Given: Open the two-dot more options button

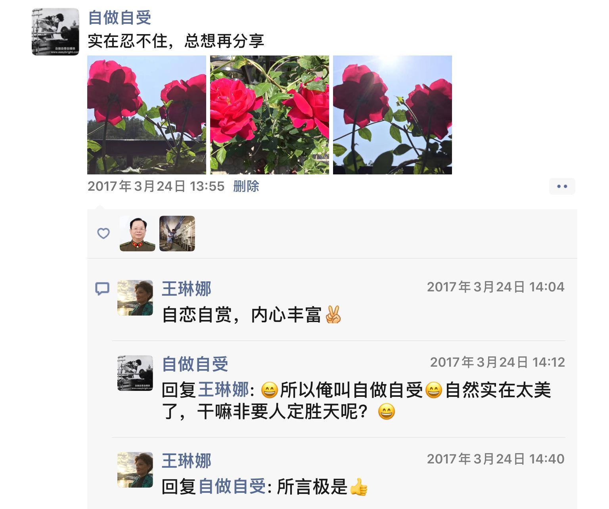Looking at the screenshot, I should pos(562,186).
